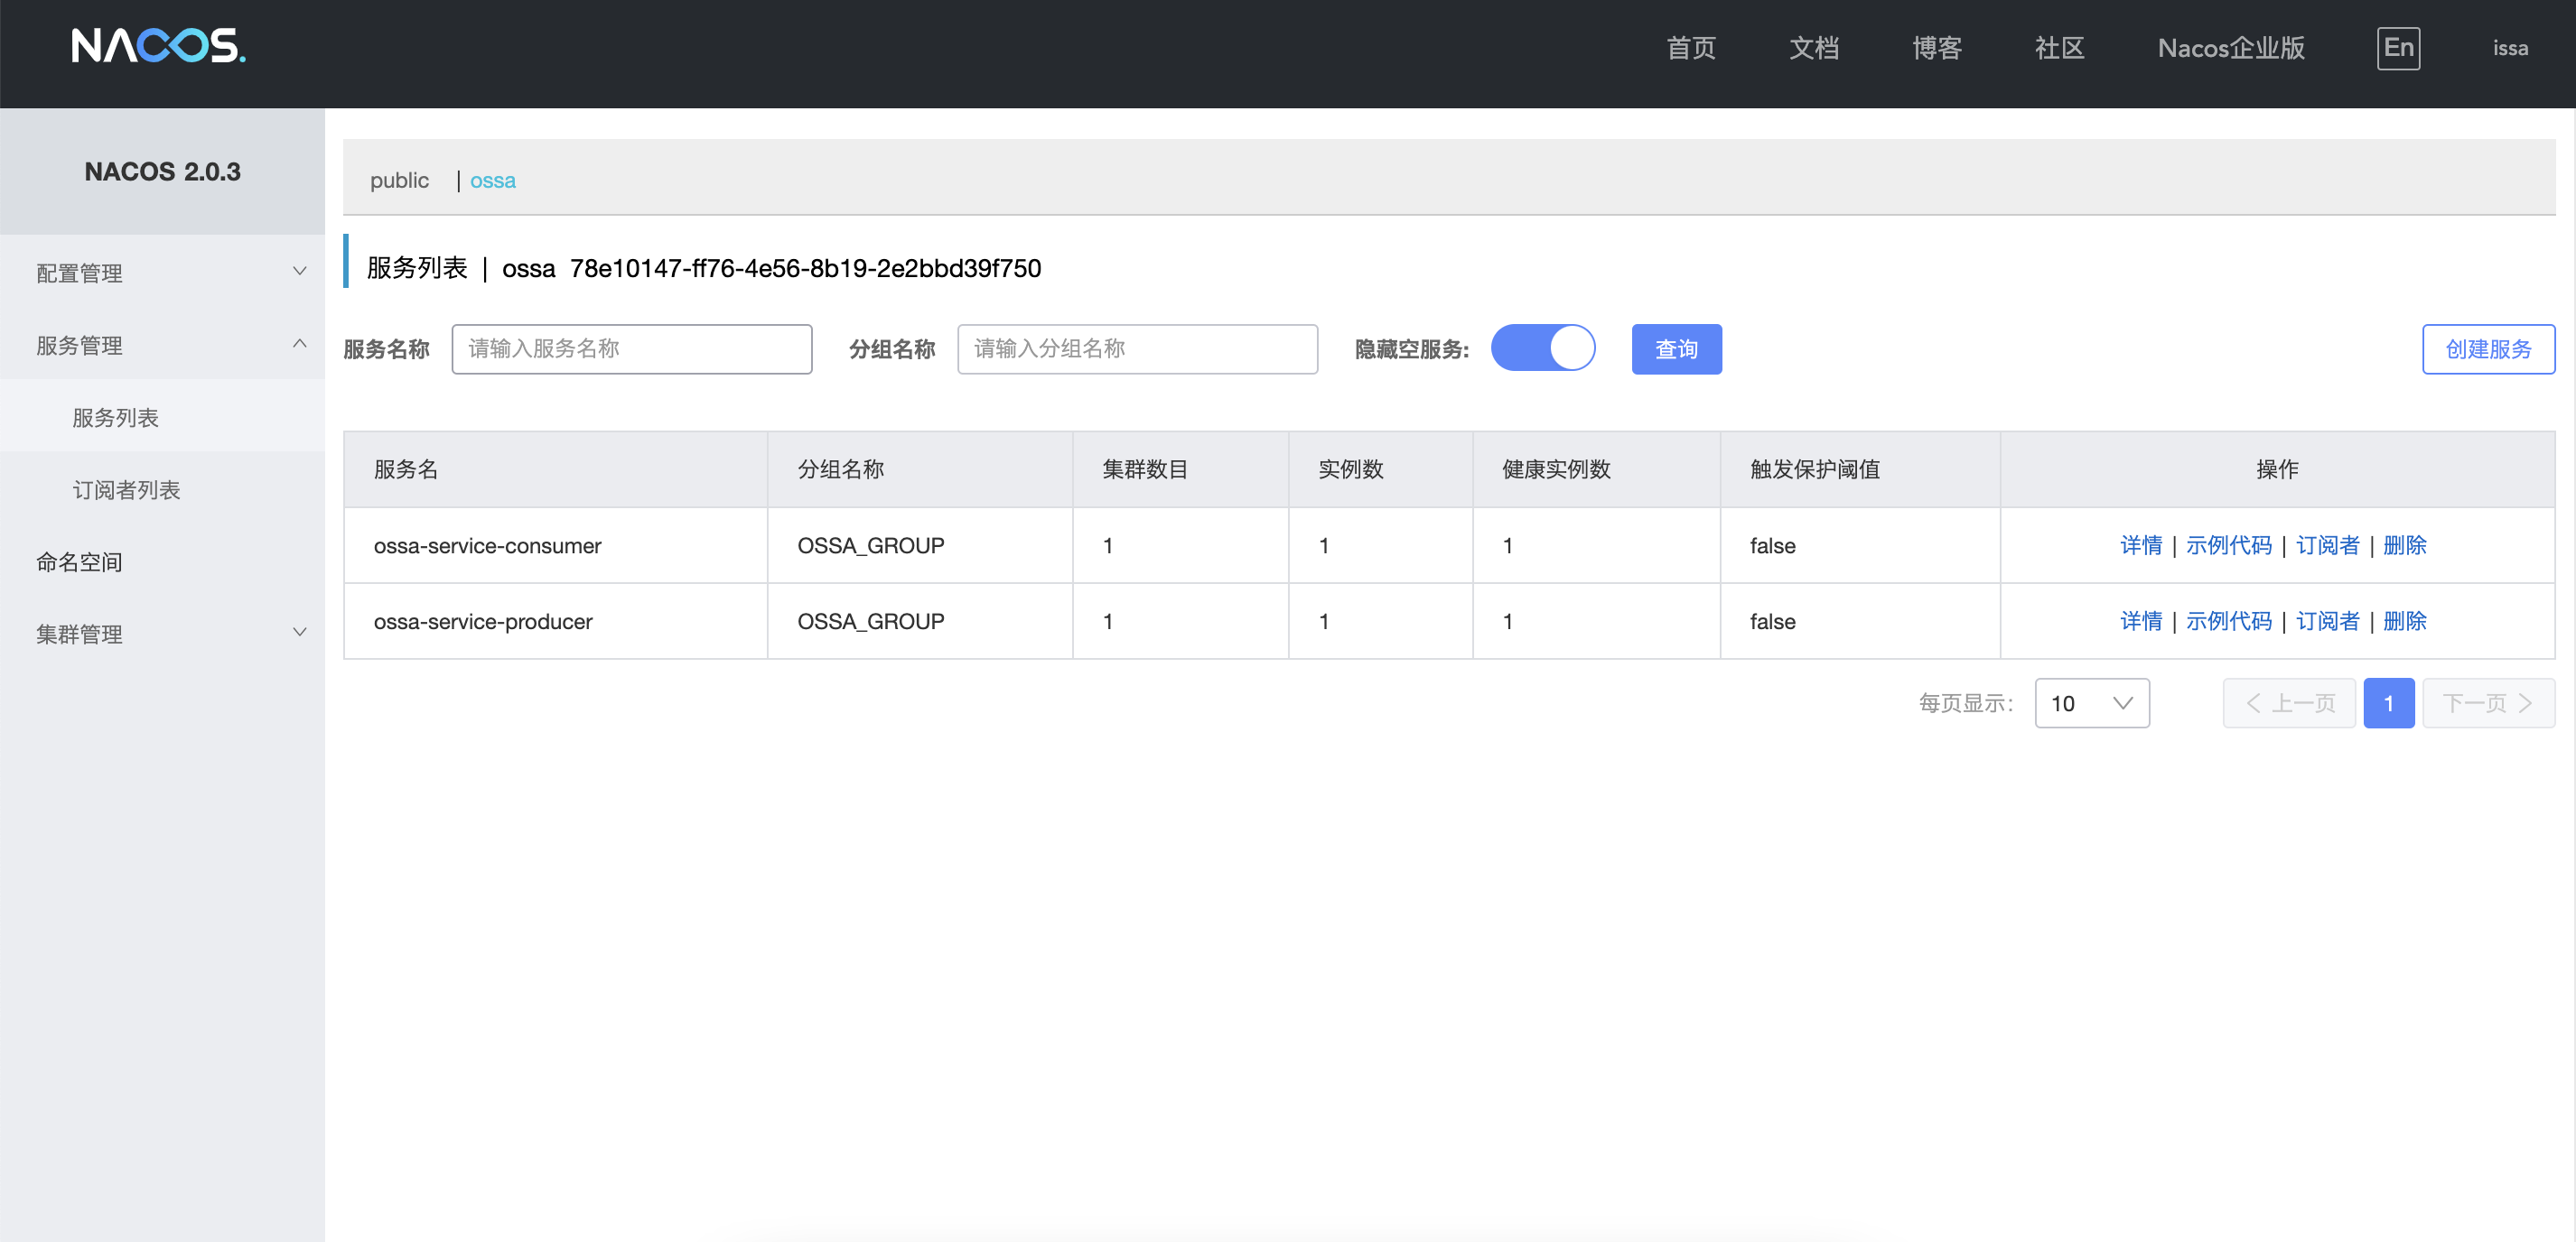
Task: Open 示例代码 for ossa-service-producer
Action: click(2228, 622)
